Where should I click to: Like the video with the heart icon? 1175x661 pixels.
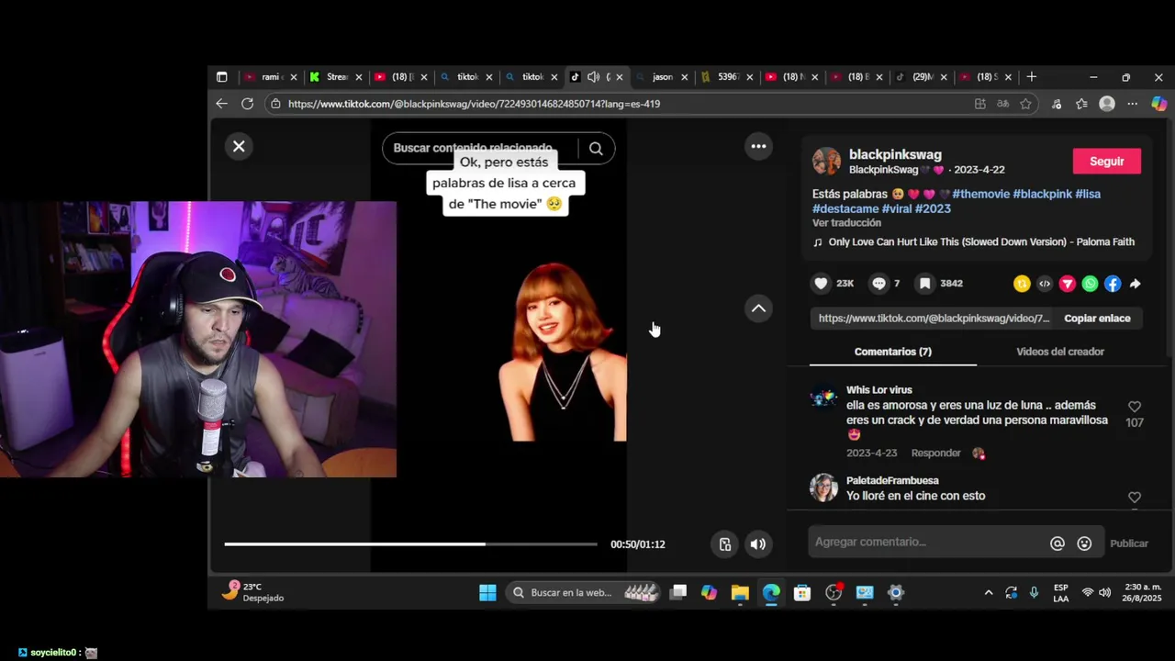pos(821,284)
